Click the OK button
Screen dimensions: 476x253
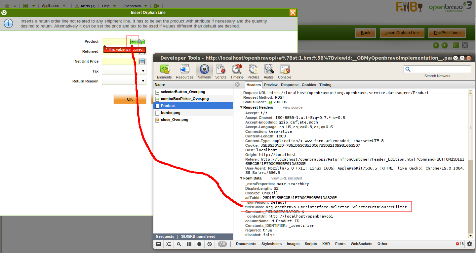pos(130,99)
